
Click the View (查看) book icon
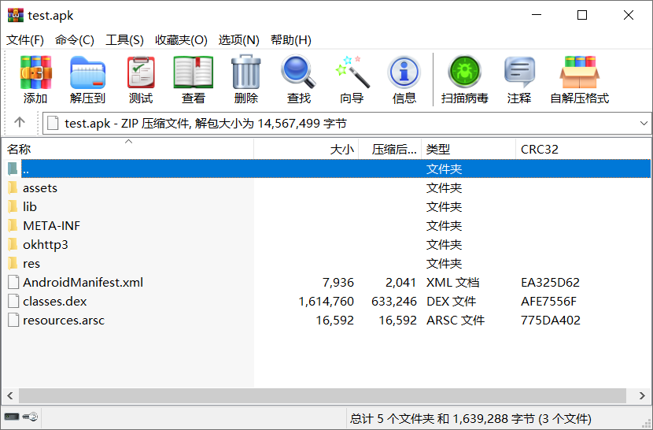coord(194,72)
